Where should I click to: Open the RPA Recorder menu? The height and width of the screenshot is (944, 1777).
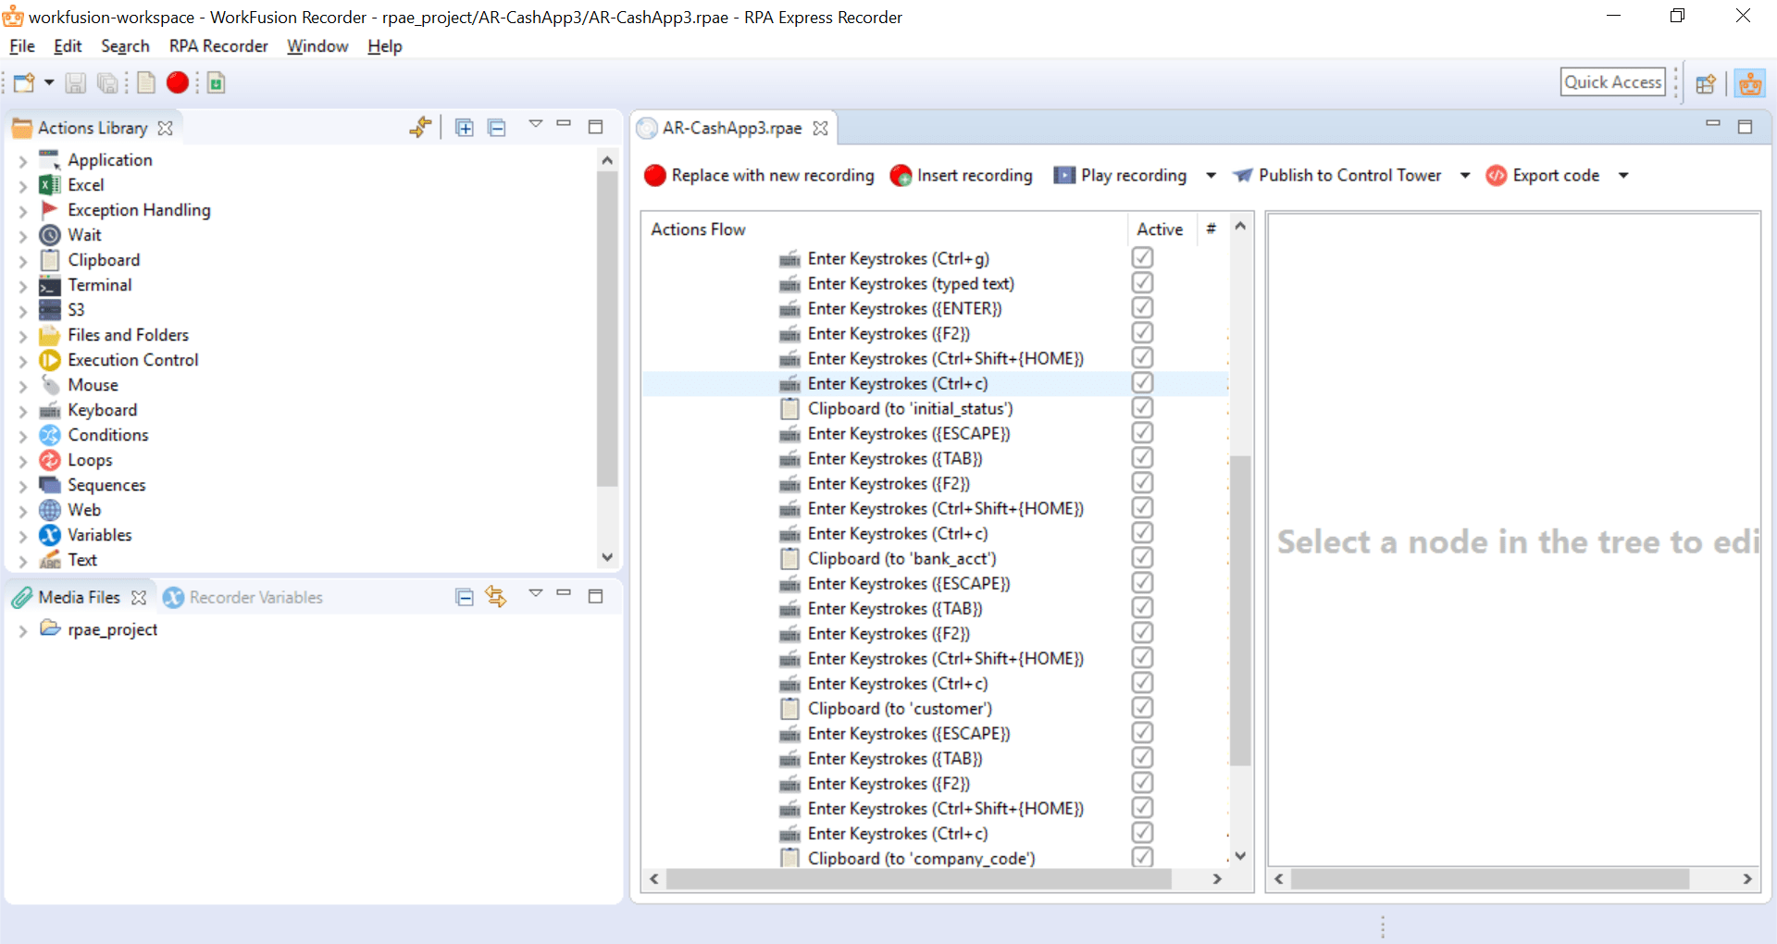[x=218, y=46]
